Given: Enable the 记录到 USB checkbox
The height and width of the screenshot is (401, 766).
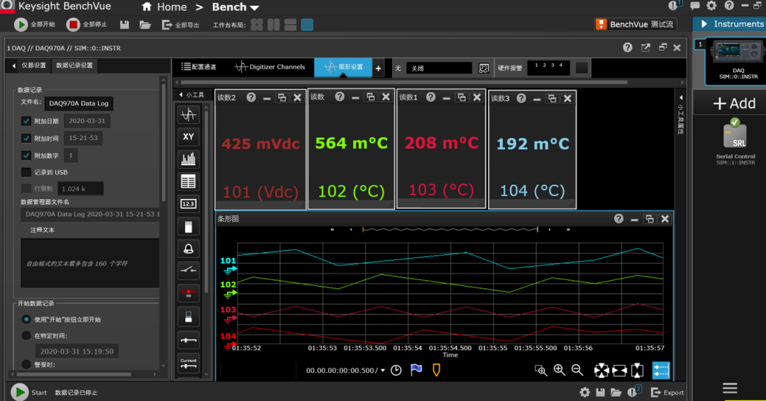Looking at the screenshot, I should coord(26,172).
